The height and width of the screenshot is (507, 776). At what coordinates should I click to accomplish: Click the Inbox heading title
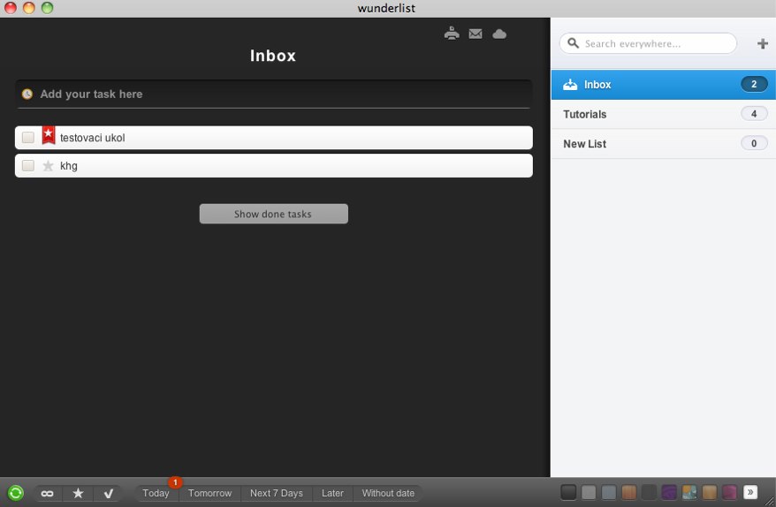pyautogui.click(x=273, y=56)
